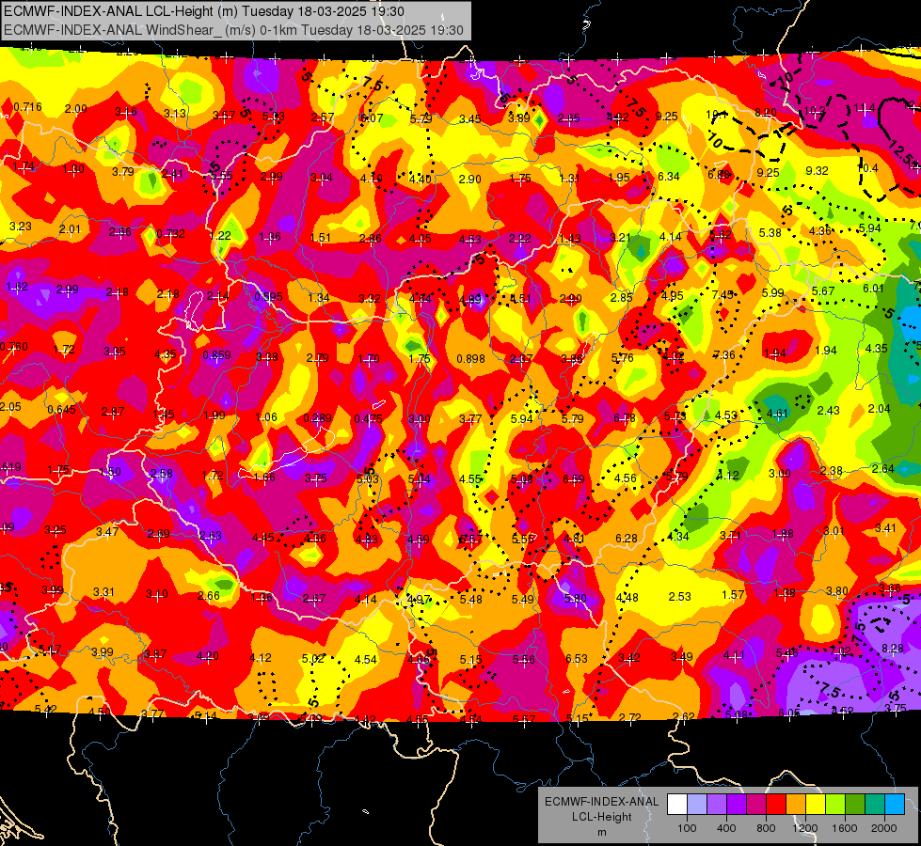Click the wind shear value 9.32
The width and height of the screenshot is (921, 846).
[x=817, y=170]
